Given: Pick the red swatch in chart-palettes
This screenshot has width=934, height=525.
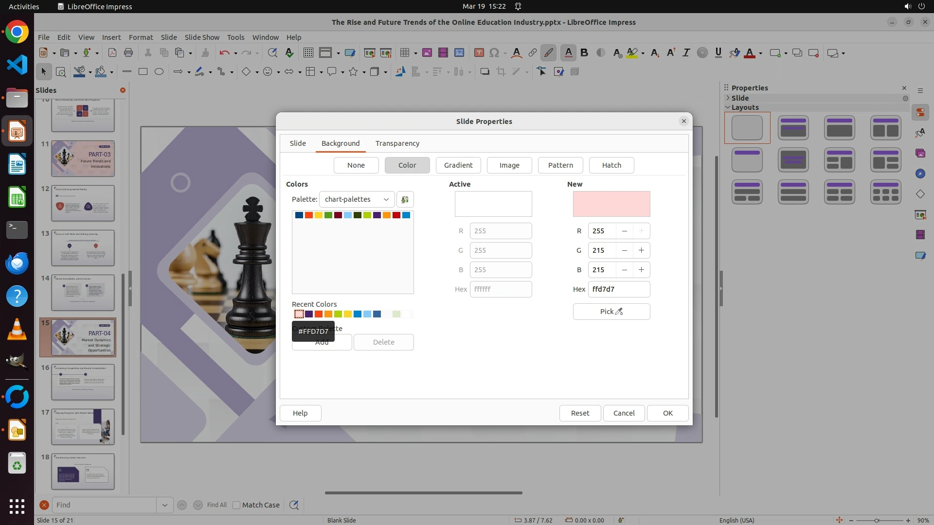Looking at the screenshot, I should coord(396,215).
